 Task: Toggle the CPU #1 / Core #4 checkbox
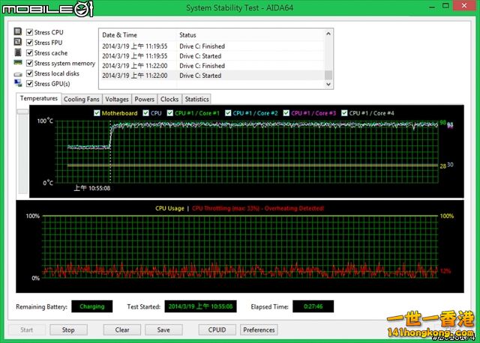click(344, 113)
